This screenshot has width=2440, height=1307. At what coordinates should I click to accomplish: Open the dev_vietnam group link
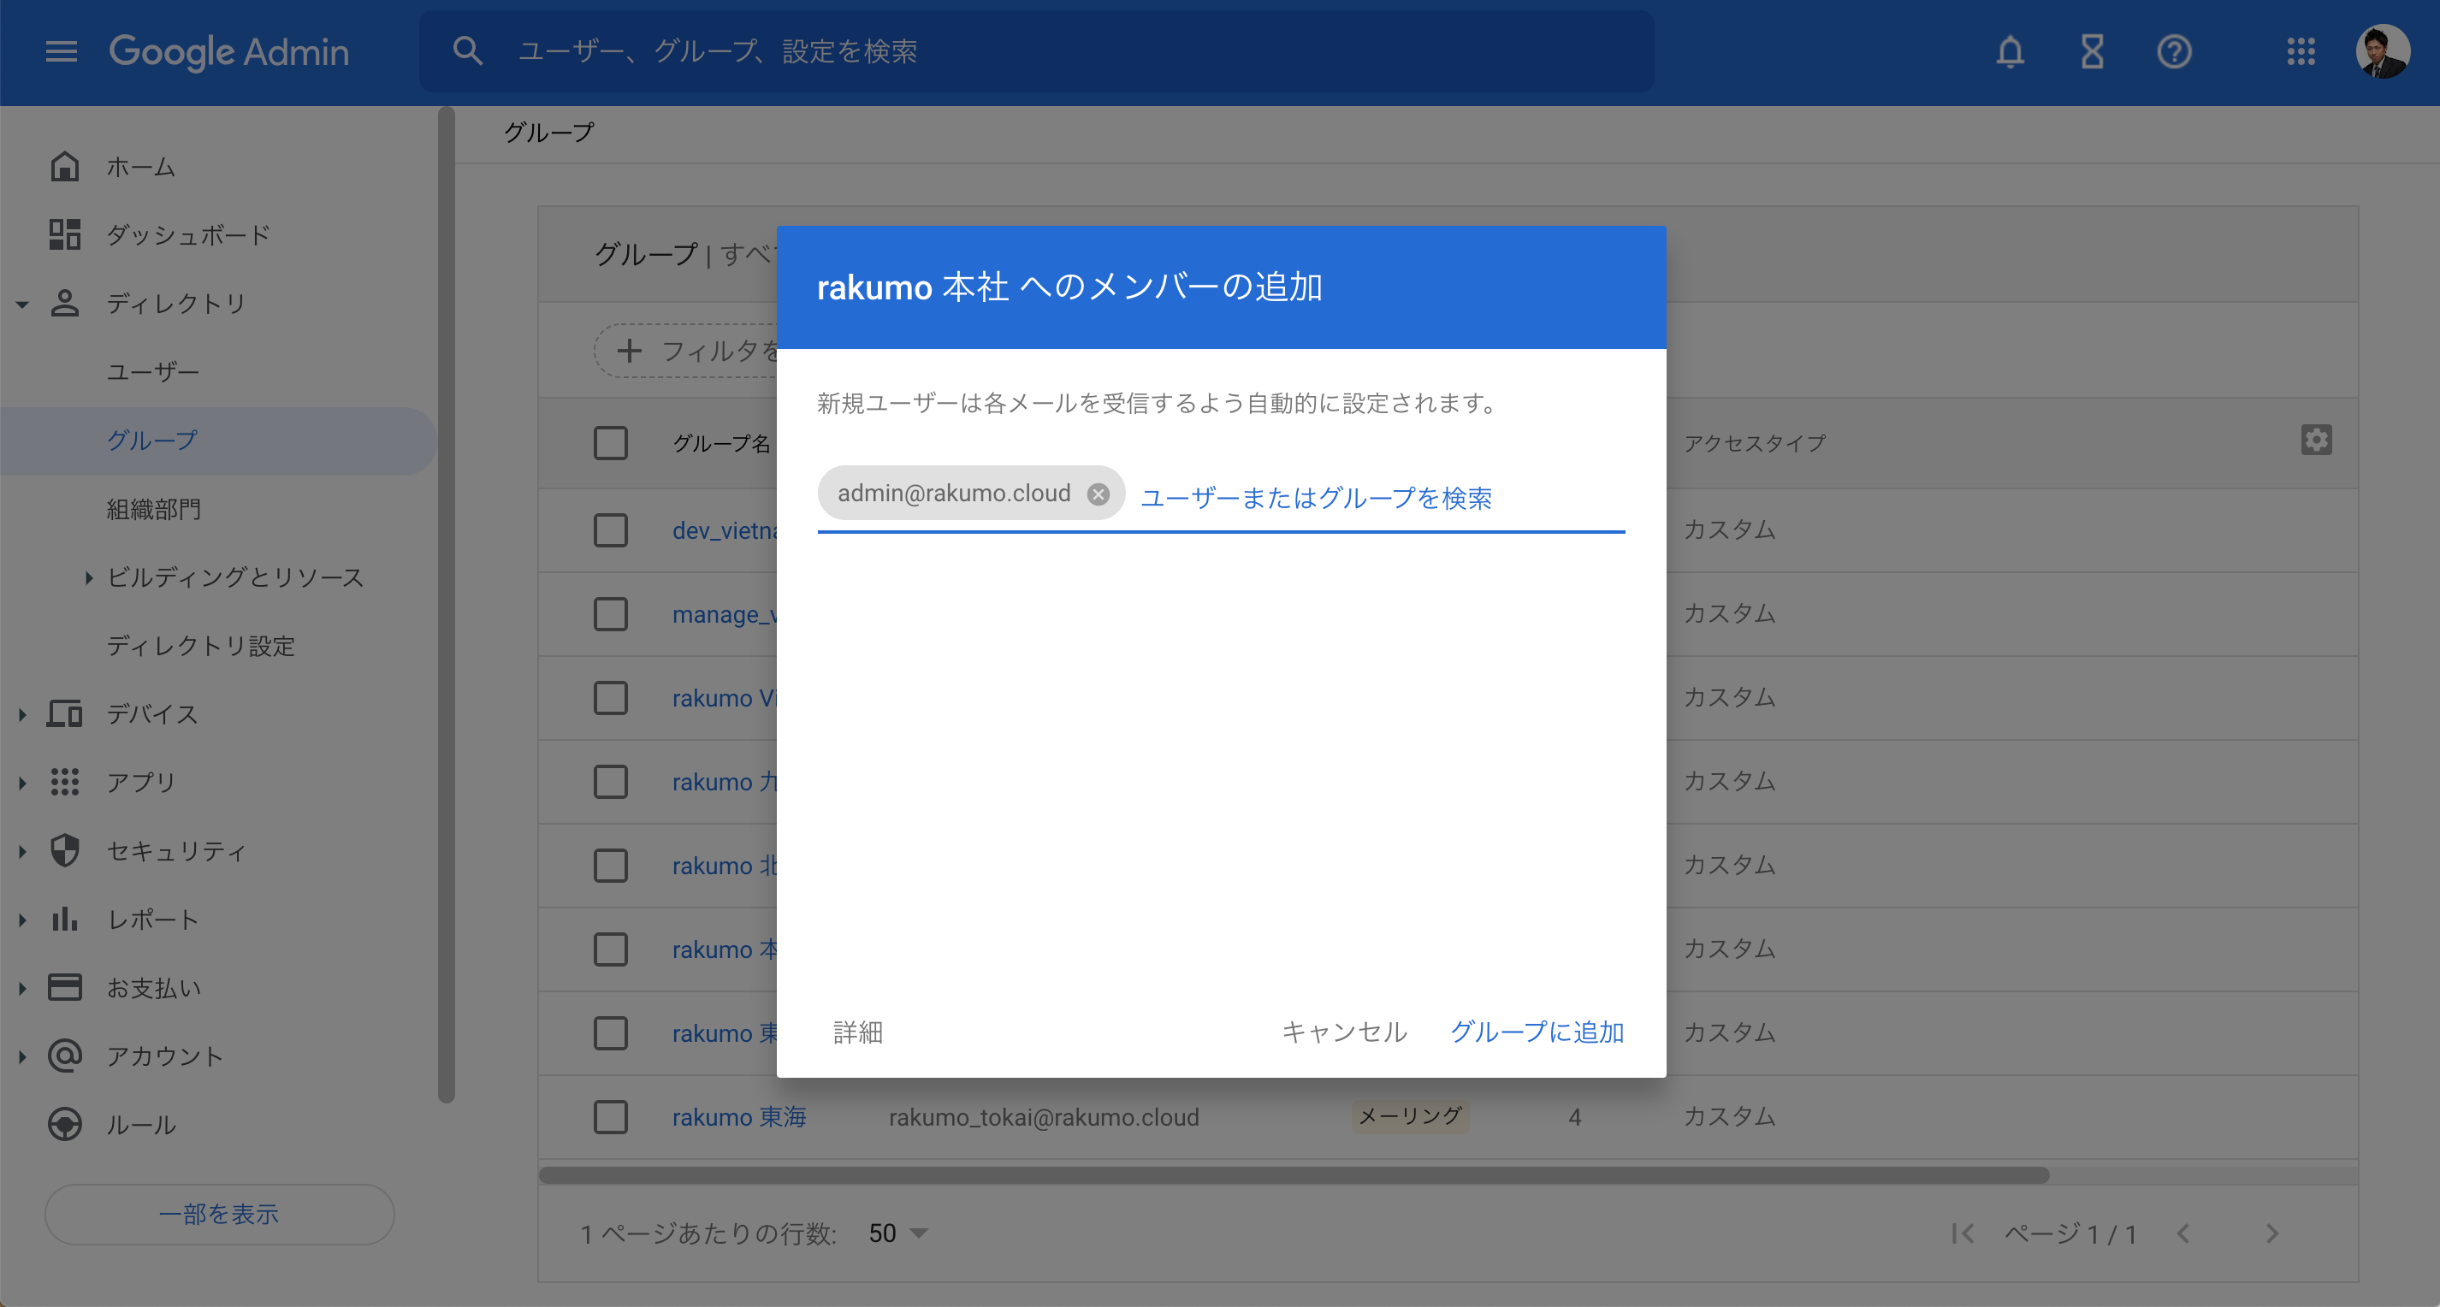click(x=725, y=530)
